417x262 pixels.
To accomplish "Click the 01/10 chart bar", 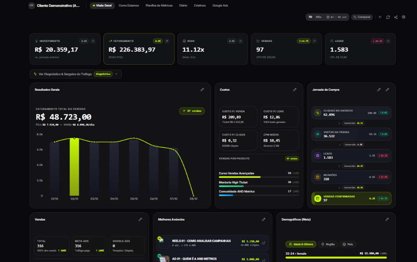I will click(55, 169).
